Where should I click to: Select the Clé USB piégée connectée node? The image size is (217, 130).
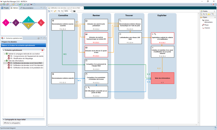(x=96, y=91)
